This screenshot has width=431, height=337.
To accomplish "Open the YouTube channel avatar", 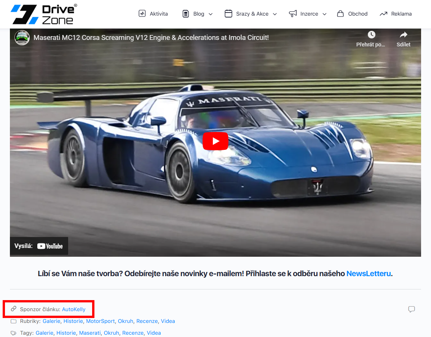I will point(22,37).
